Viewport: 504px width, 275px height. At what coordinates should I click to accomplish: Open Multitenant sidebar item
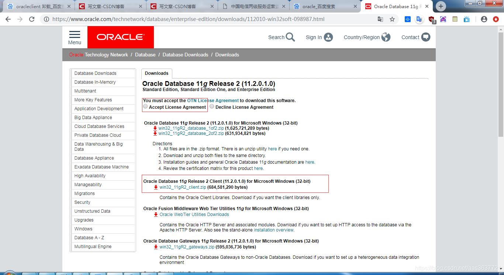point(103,91)
